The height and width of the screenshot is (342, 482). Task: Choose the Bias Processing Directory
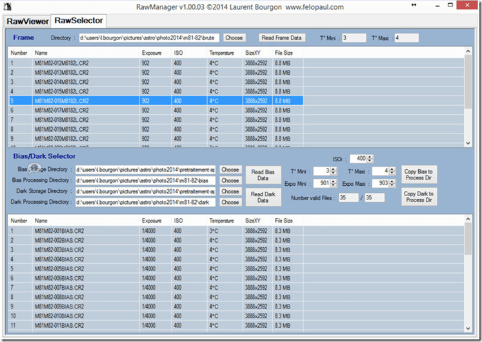point(230,181)
